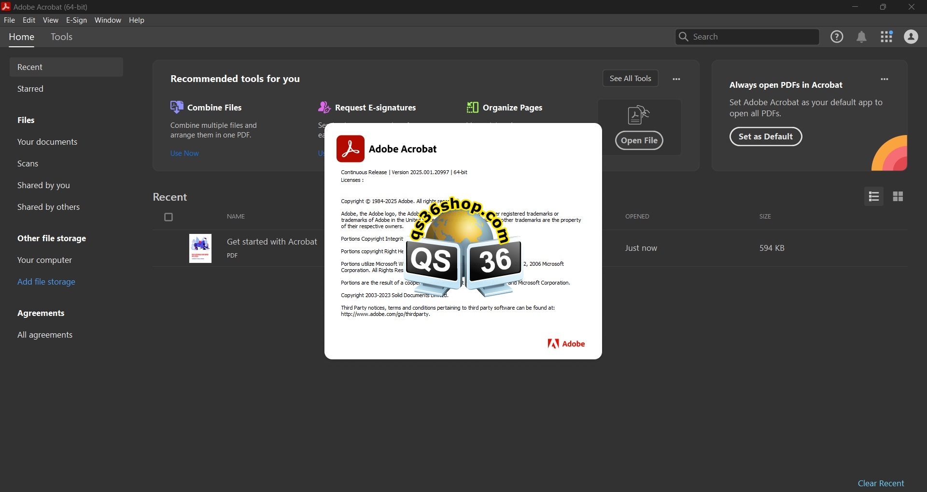Open the Adobe apps grid icon
The height and width of the screenshot is (492, 927).
click(886, 37)
